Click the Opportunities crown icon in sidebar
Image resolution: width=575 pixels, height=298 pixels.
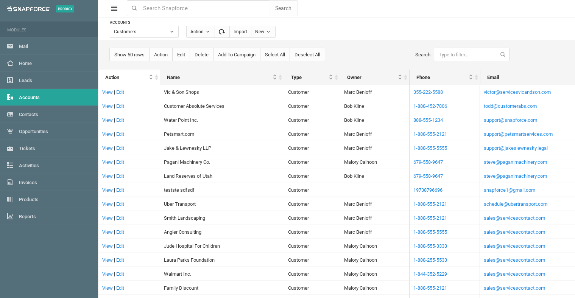(x=10, y=131)
